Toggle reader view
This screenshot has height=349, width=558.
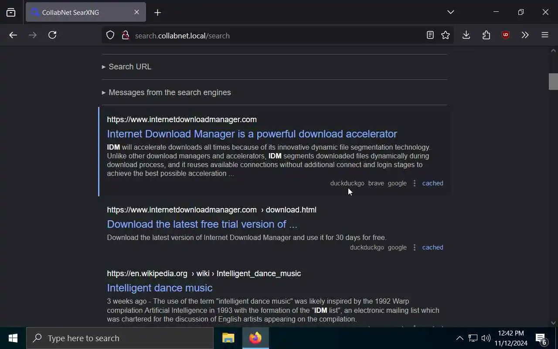(x=430, y=35)
